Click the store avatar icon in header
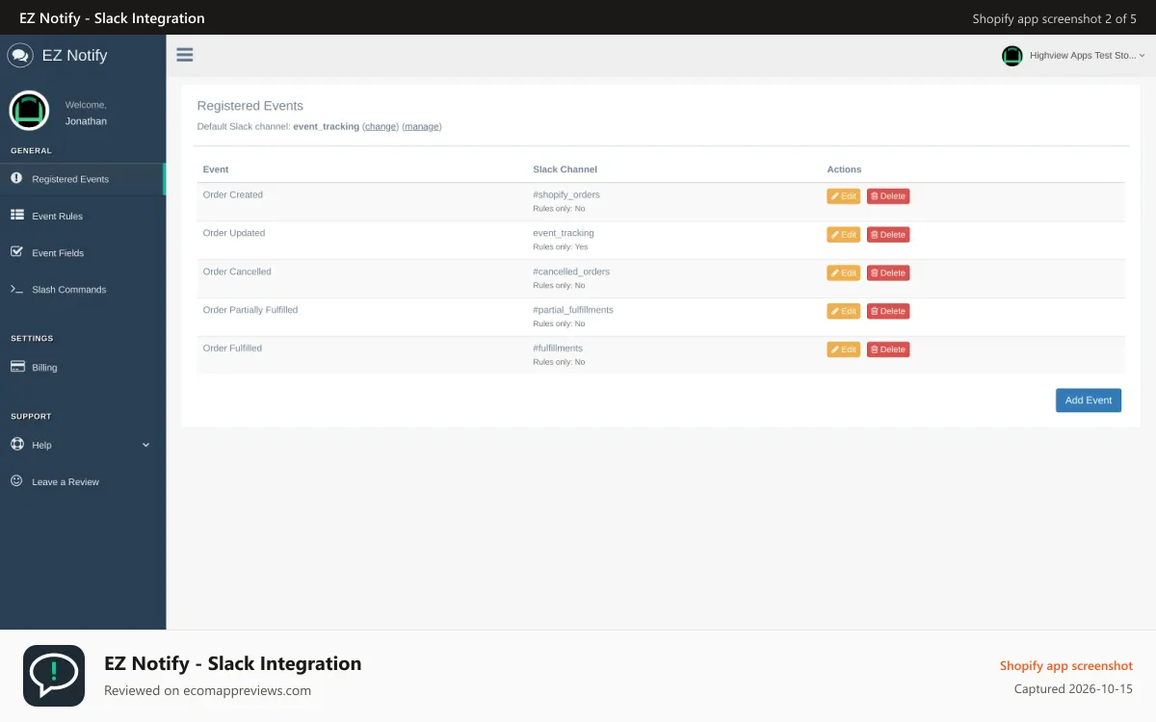 (x=1011, y=56)
